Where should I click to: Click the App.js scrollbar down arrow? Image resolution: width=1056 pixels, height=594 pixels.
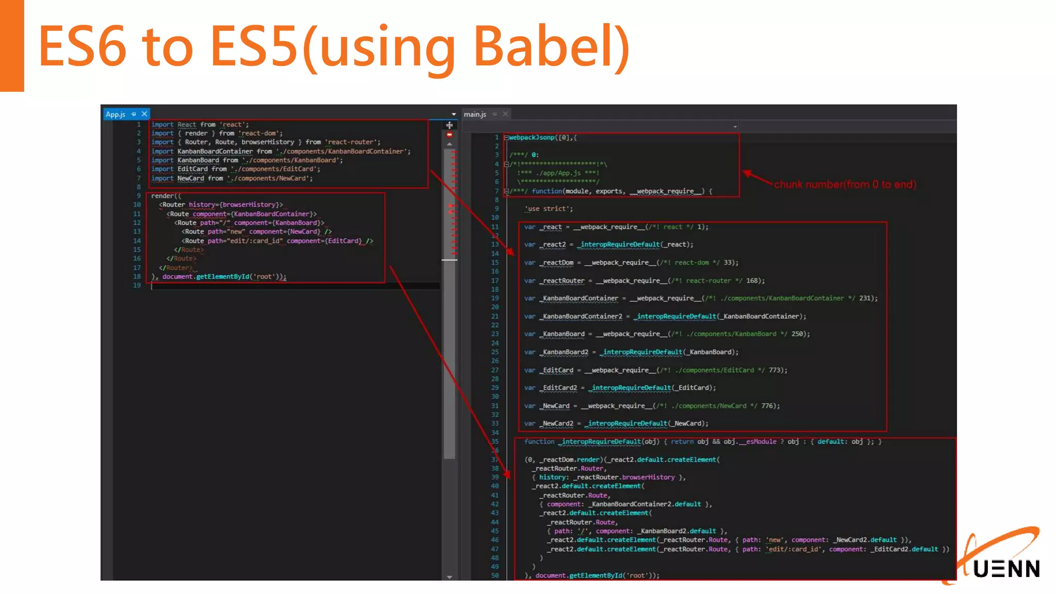click(x=450, y=577)
